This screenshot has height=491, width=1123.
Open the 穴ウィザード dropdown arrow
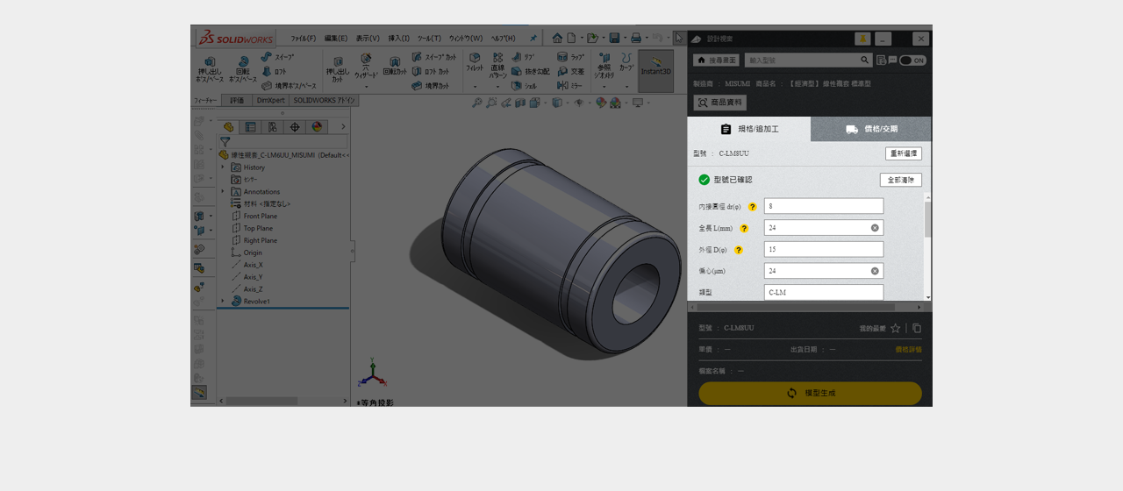366,87
